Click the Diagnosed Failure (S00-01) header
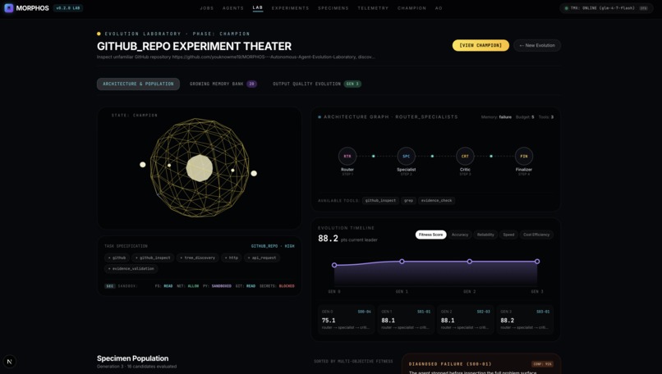The height and width of the screenshot is (374, 662). click(449, 364)
